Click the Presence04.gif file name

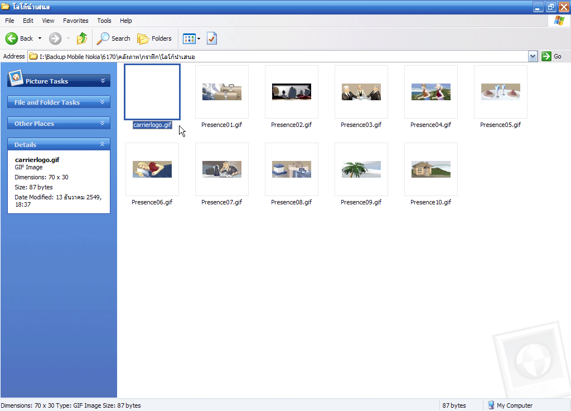coord(431,125)
